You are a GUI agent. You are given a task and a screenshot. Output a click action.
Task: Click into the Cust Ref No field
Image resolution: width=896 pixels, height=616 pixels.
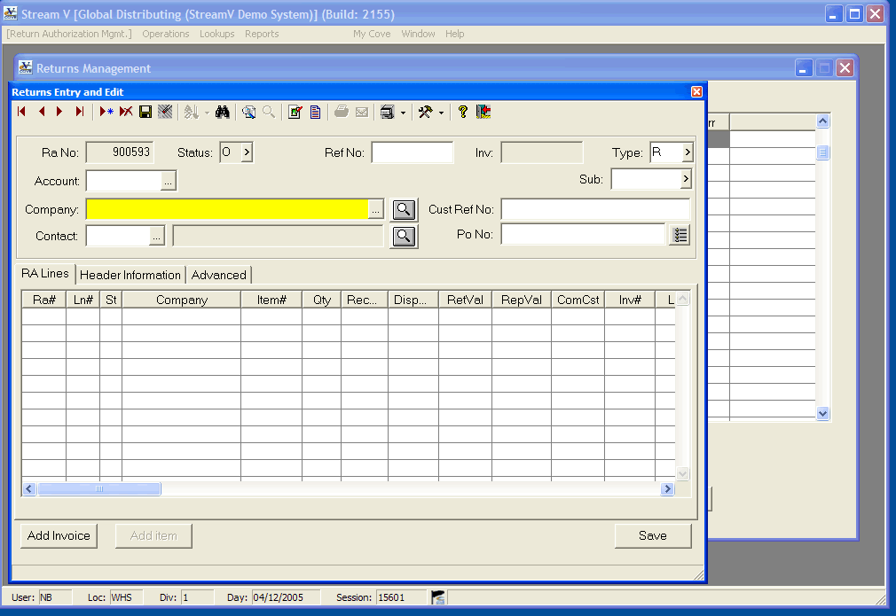[595, 209]
